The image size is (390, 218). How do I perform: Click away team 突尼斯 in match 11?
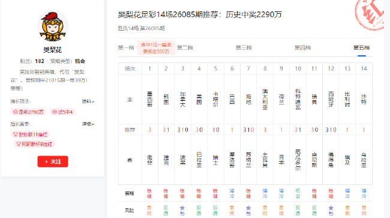coord(314,160)
